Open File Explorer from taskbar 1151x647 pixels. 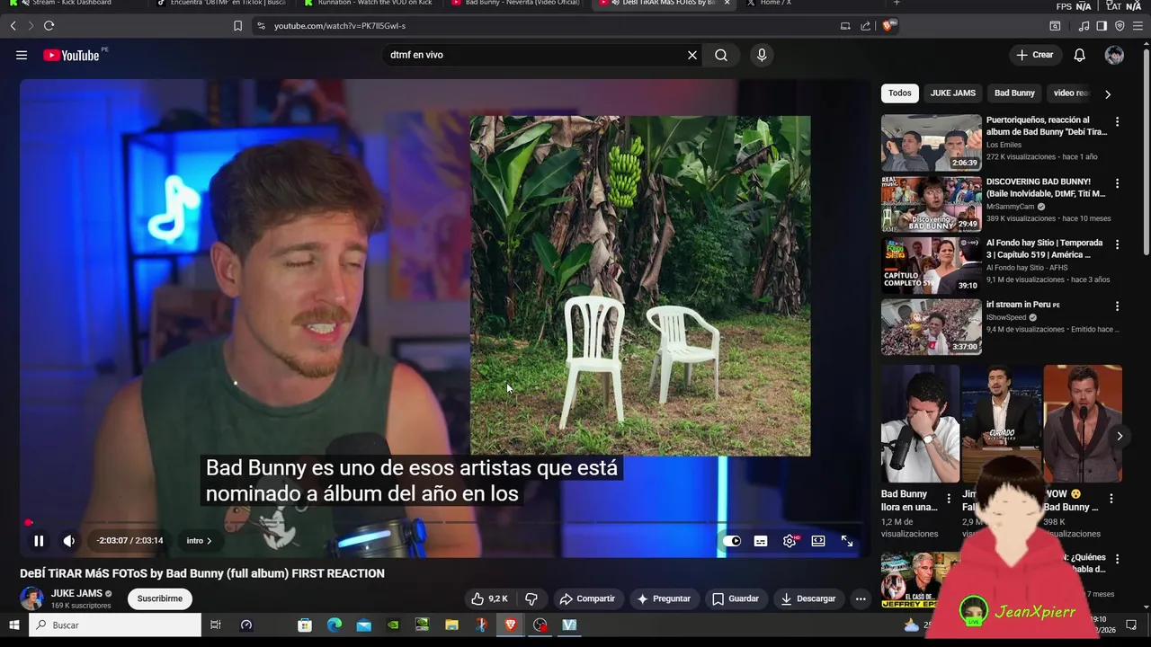coord(451,625)
